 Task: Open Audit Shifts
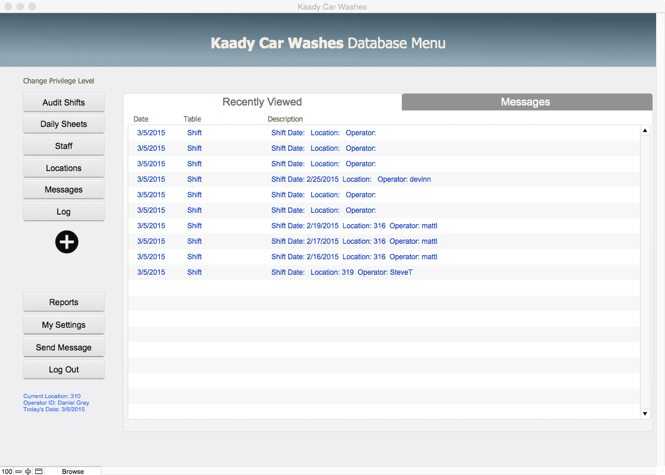(x=64, y=103)
